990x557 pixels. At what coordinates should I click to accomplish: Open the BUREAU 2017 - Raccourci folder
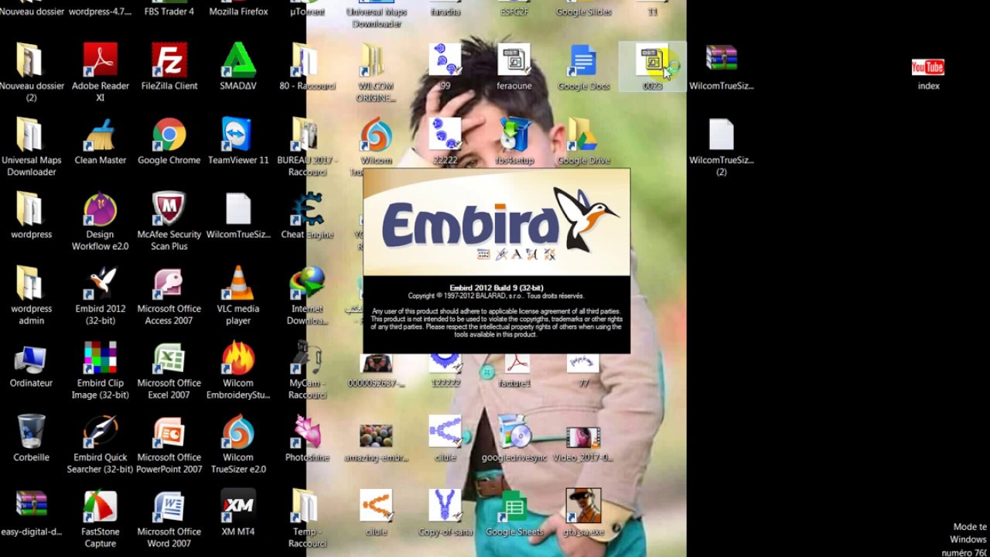point(307,148)
